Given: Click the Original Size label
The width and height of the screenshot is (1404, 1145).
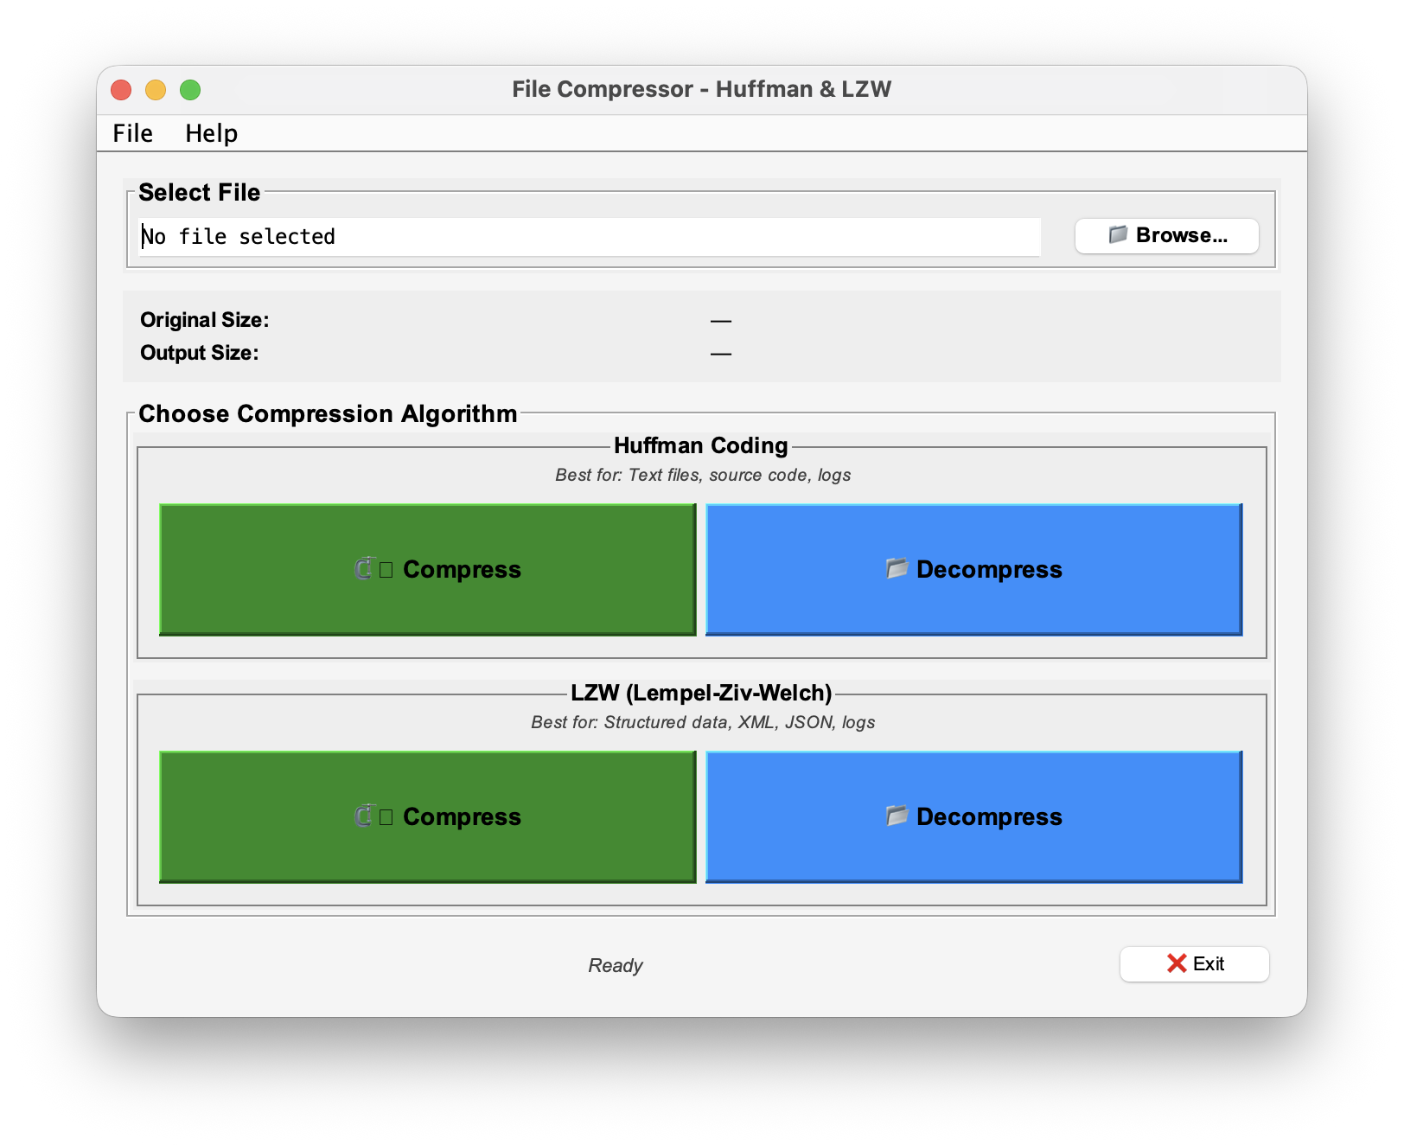Looking at the screenshot, I should click(x=204, y=320).
